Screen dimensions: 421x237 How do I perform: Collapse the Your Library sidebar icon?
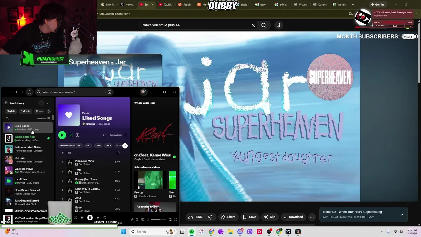coord(6,103)
